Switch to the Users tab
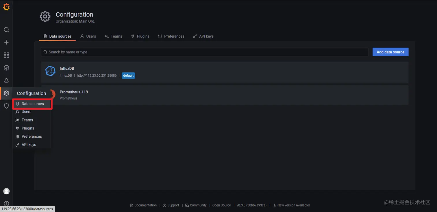The height and width of the screenshot is (212, 437). [x=88, y=36]
